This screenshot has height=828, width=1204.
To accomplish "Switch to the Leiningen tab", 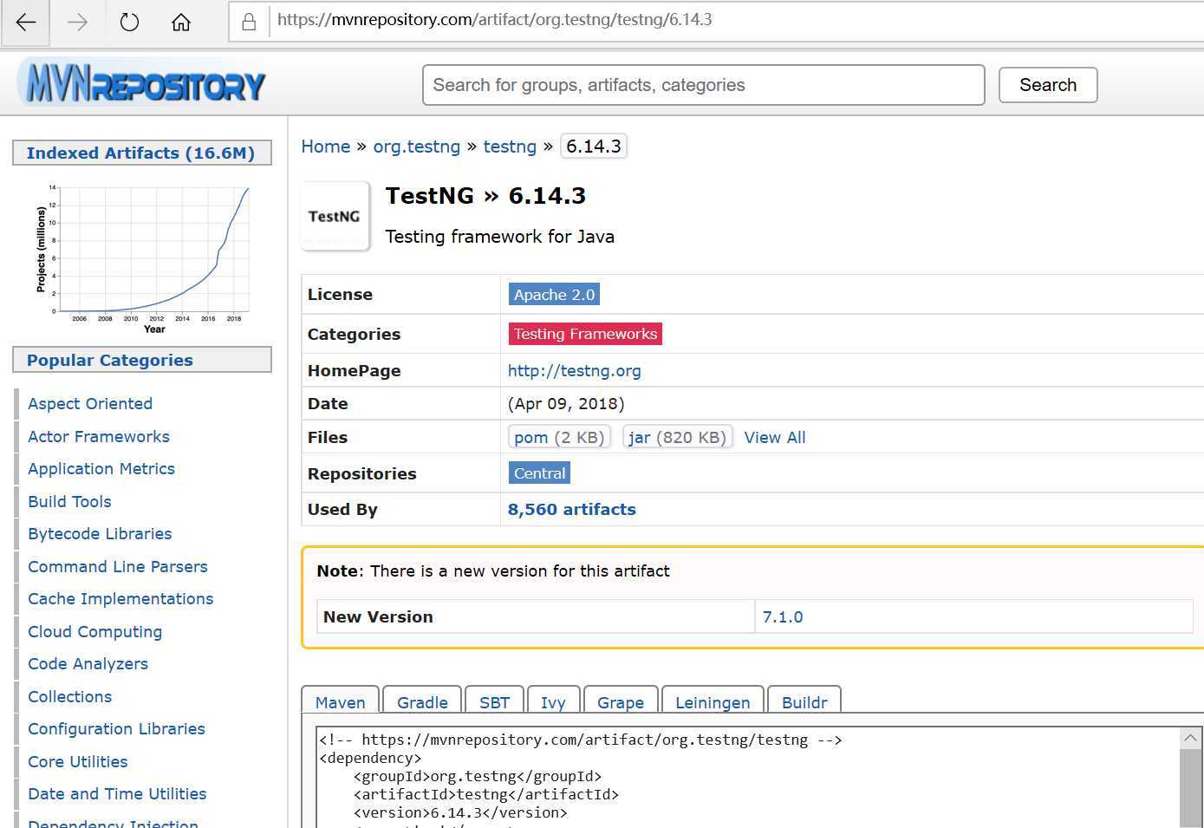I will click(x=713, y=701).
